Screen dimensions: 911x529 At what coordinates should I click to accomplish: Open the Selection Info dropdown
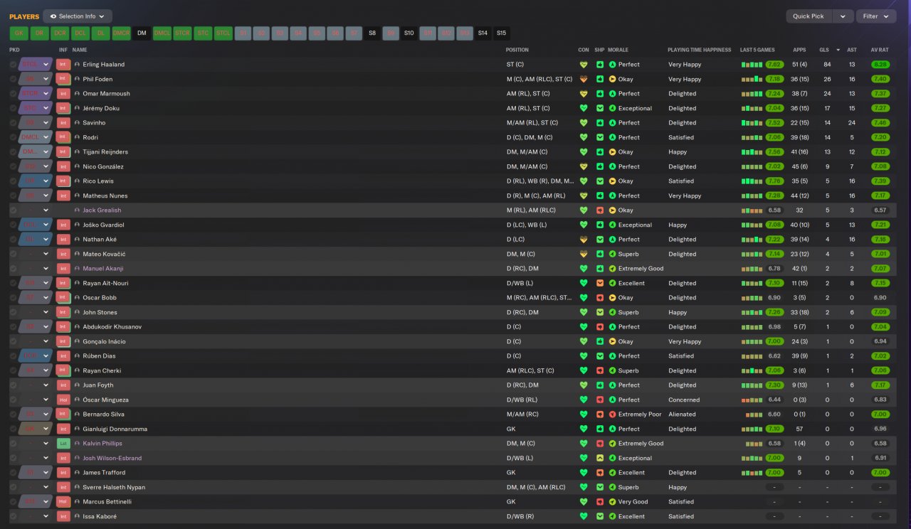78,16
